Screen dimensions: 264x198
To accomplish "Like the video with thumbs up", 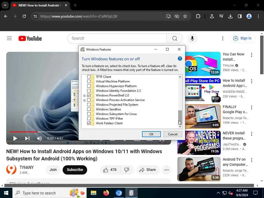I will point(110,170).
